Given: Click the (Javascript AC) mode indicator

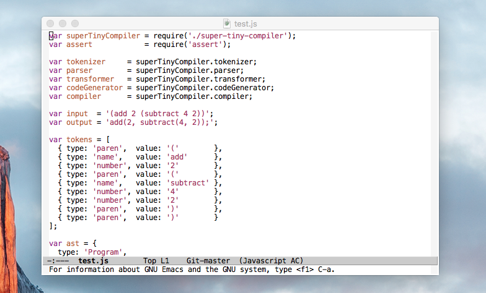Looking at the screenshot, I should point(272,261).
